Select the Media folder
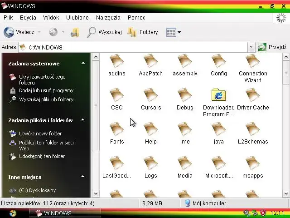 point(185,168)
